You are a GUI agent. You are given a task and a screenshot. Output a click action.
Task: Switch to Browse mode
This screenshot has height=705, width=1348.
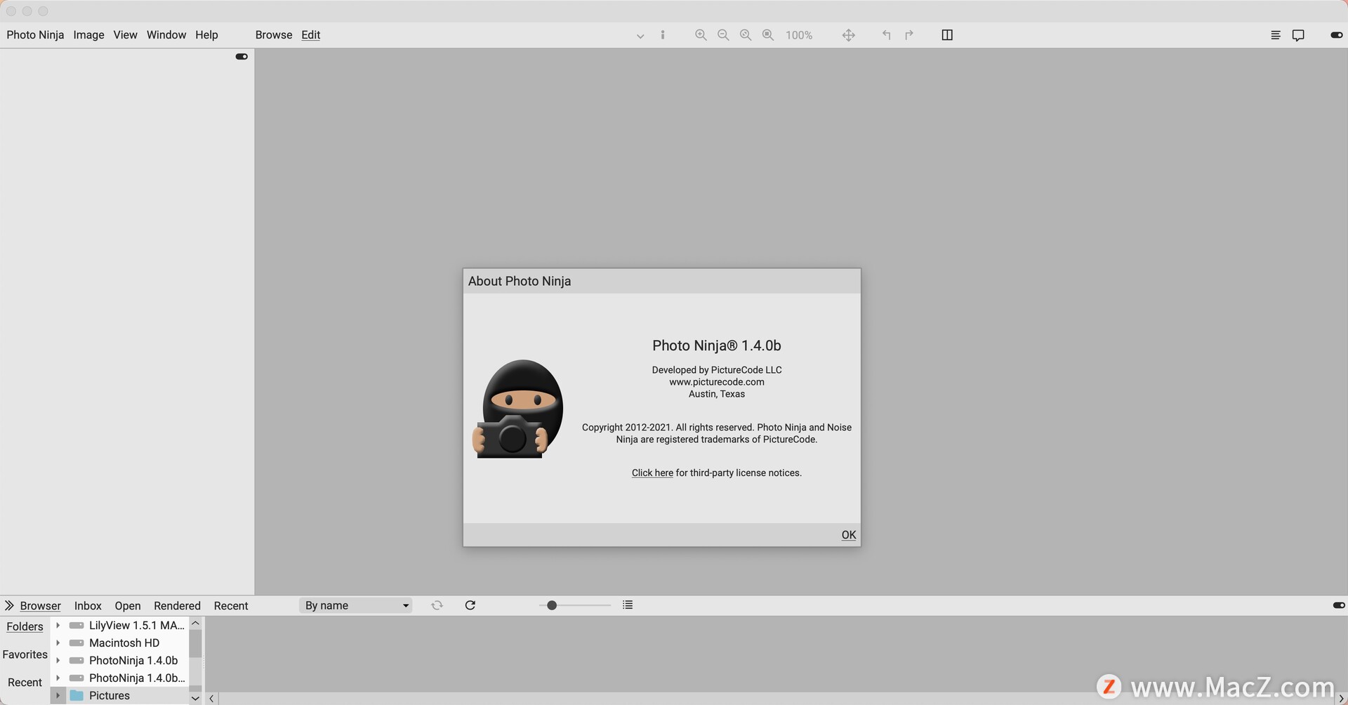coord(274,35)
